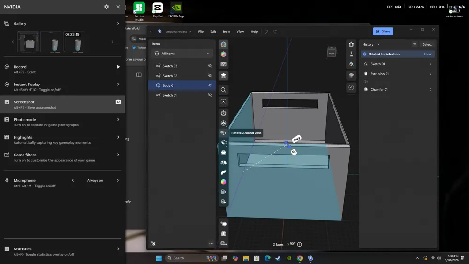Select the tape measure tool icon
Screen dimensions: 469x264
[223, 243]
